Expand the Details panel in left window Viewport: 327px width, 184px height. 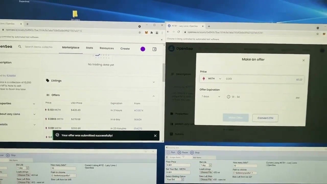34,125
